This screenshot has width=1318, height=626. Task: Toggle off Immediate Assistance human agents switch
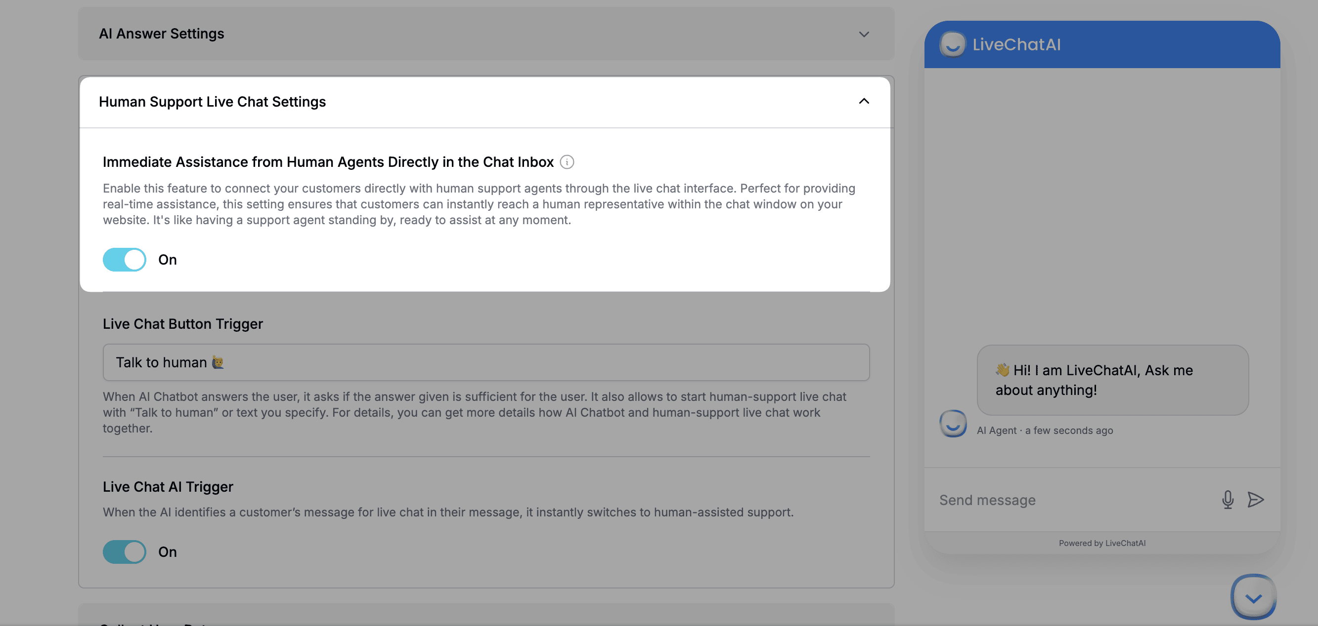click(x=124, y=260)
